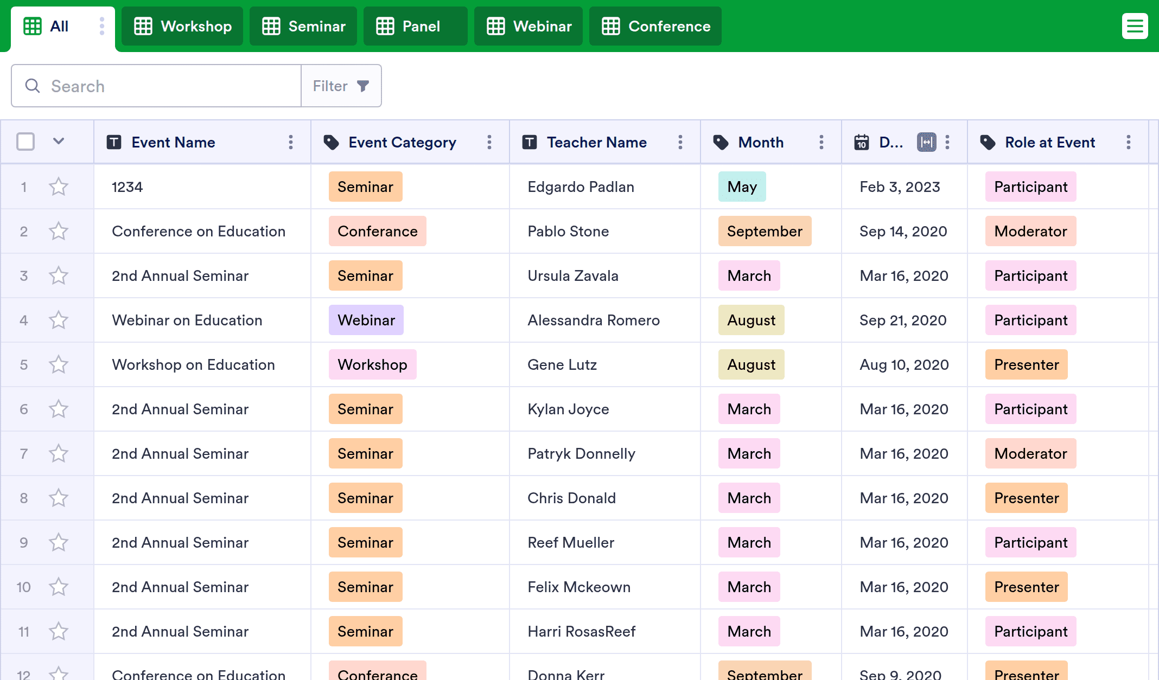Open Event Category column options menu
1159x680 pixels.
coord(489,142)
